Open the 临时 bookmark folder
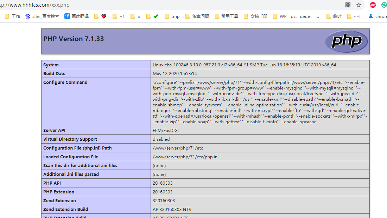Screen dimensions: 387x218 coord(334,16)
